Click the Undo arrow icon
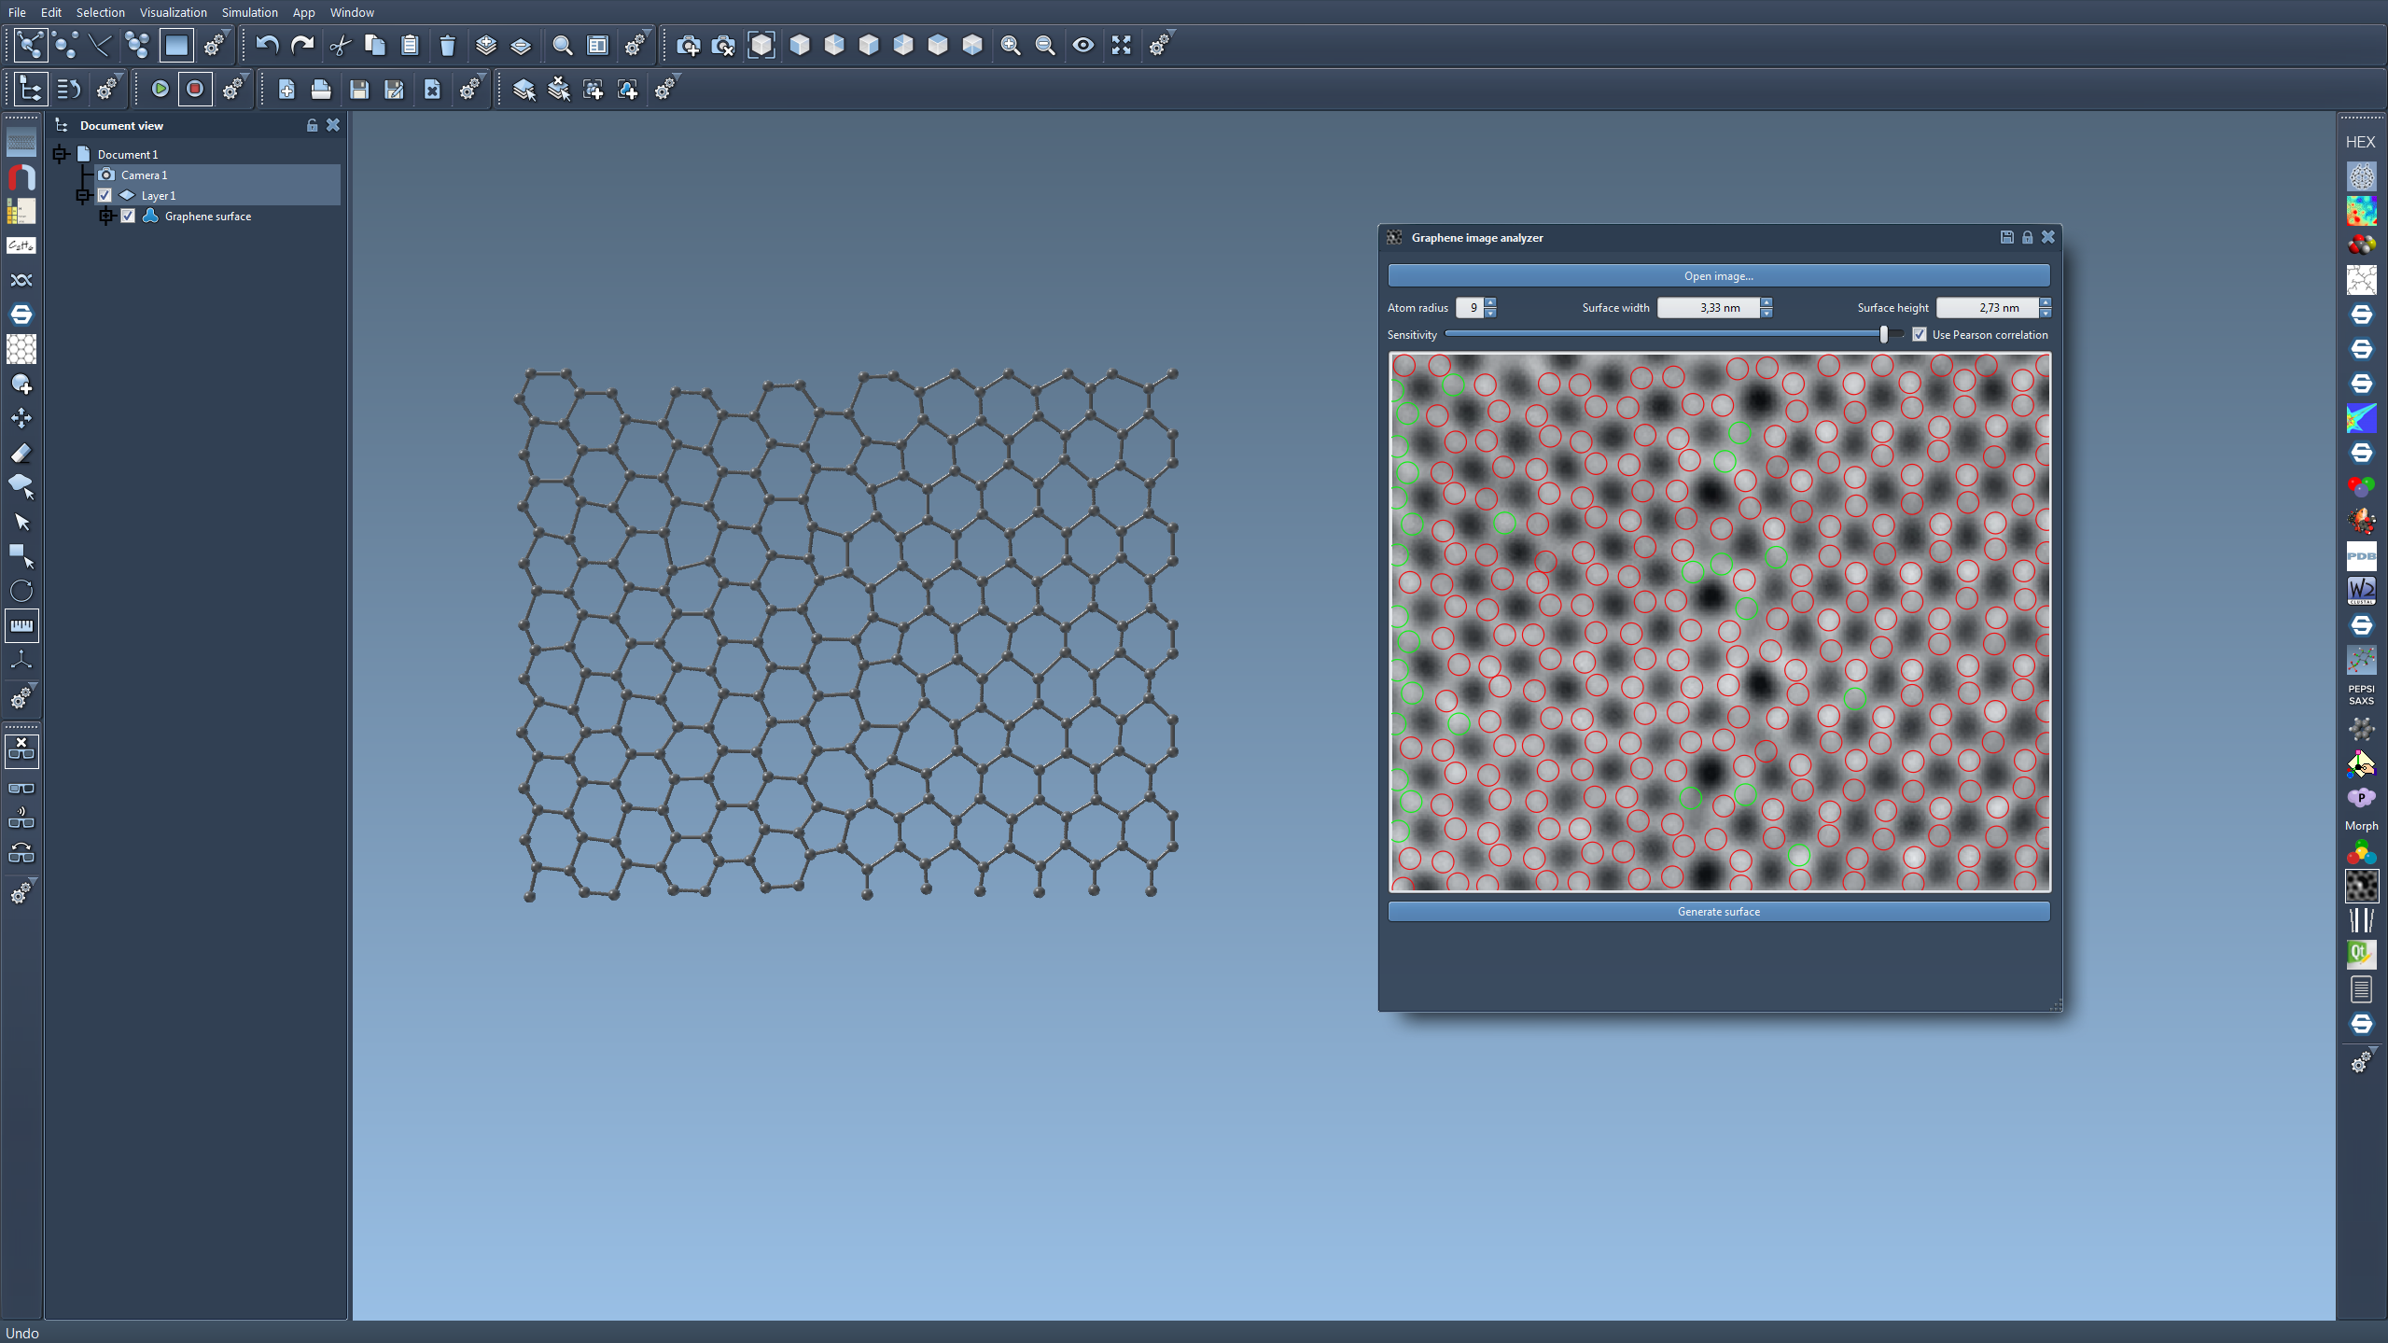The width and height of the screenshot is (2388, 1343). coord(268,45)
